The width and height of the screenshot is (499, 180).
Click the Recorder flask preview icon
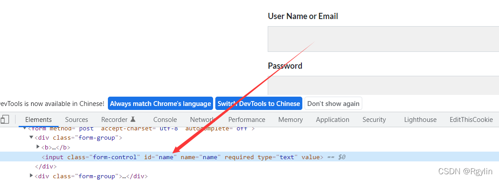[x=133, y=119]
